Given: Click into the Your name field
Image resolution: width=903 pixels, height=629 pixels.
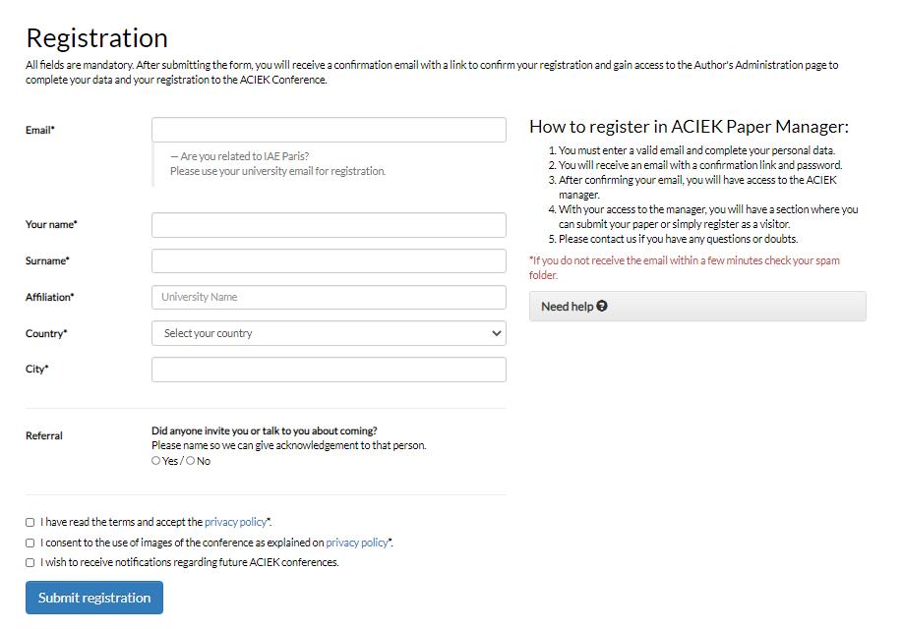Looking at the screenshot, I should pos(329,225).
